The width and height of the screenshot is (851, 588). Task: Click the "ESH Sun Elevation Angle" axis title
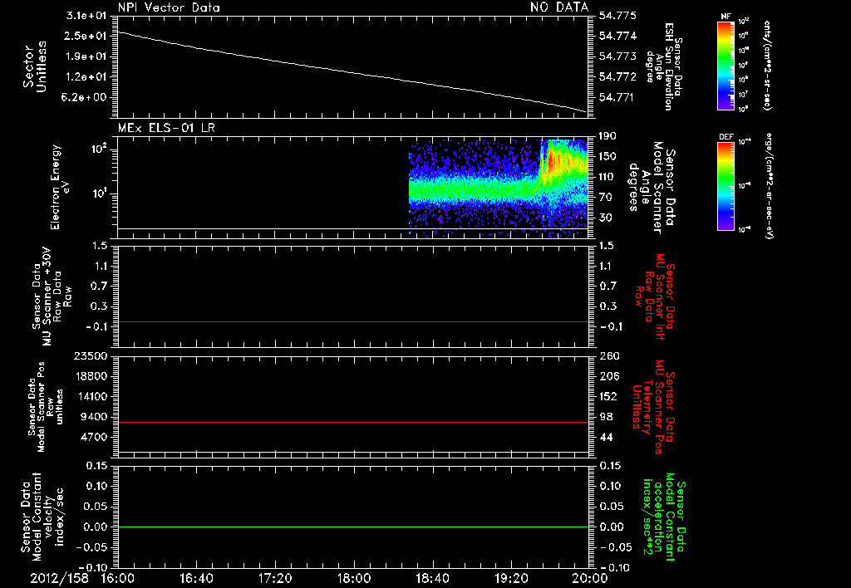click(664, 66)
